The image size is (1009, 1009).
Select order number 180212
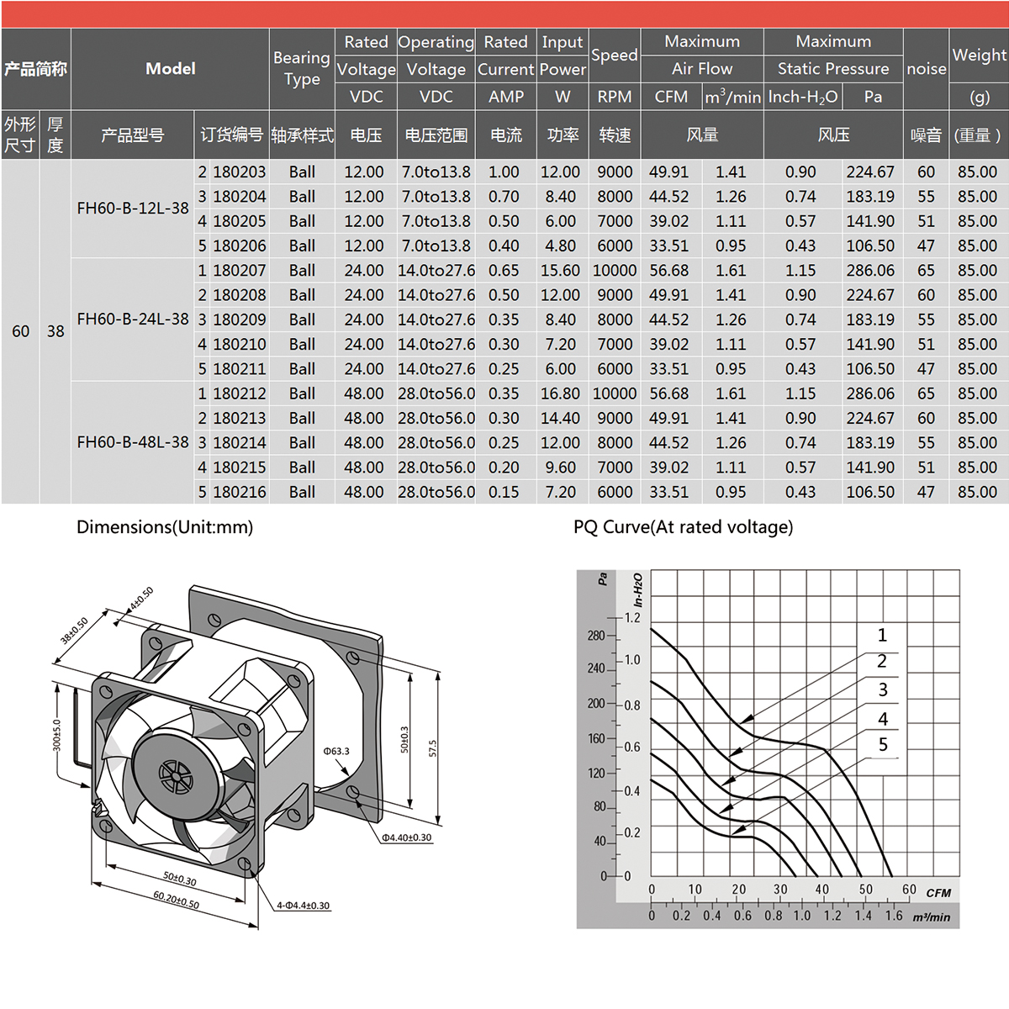[x=240, y=394]
